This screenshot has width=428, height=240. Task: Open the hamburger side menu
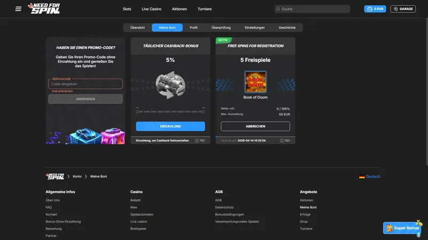18,9
